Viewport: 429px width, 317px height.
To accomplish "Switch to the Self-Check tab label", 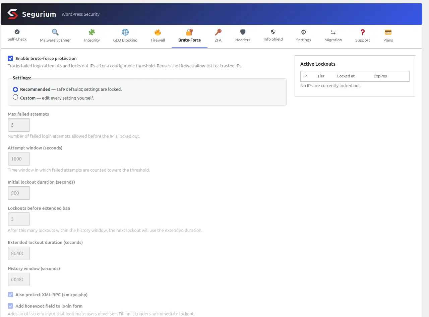I will point(17,39).
